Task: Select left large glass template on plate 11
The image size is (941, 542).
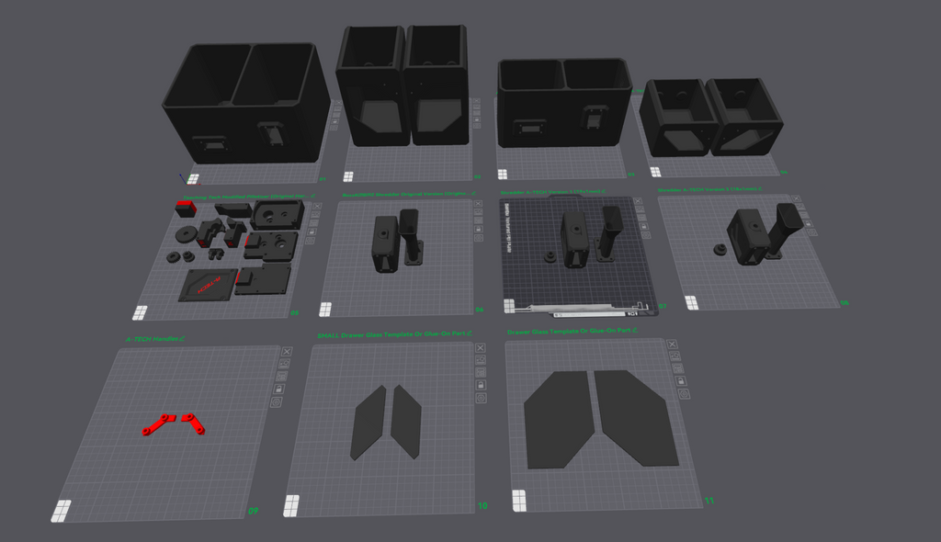Action: coord(558,419)
